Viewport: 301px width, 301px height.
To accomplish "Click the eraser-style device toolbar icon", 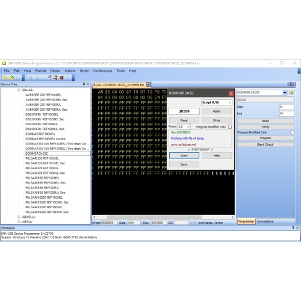I will (49, 78).
